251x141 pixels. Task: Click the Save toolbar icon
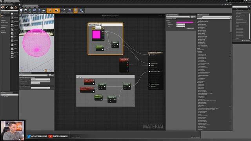[21, 11]
